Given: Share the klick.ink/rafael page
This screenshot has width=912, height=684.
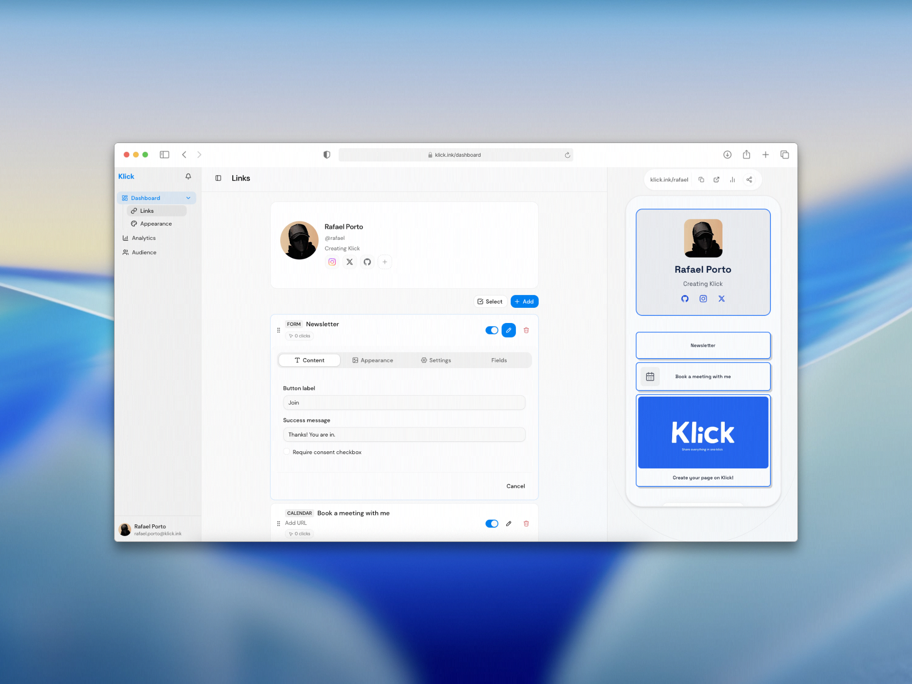Looking at the screenshot, I should point(749,180).
